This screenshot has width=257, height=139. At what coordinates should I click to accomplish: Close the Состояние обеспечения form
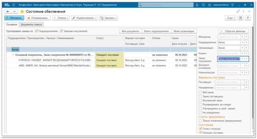[249, 11]
